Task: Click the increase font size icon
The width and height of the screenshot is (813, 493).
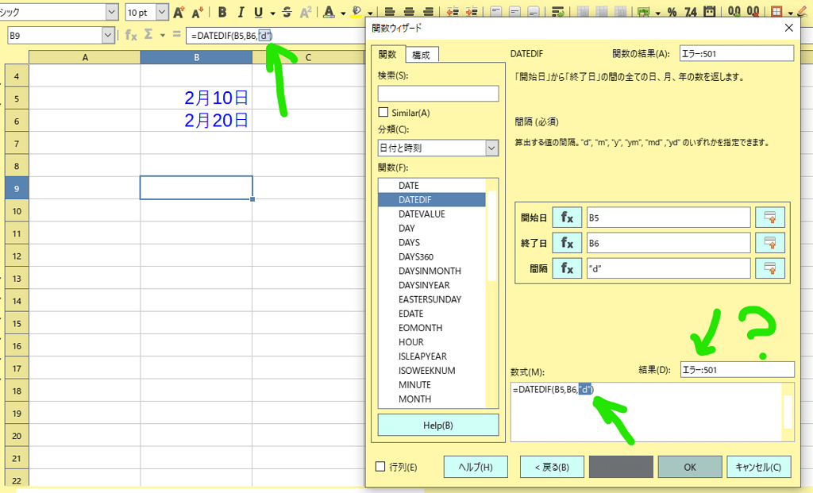Action: coord(179,12)
